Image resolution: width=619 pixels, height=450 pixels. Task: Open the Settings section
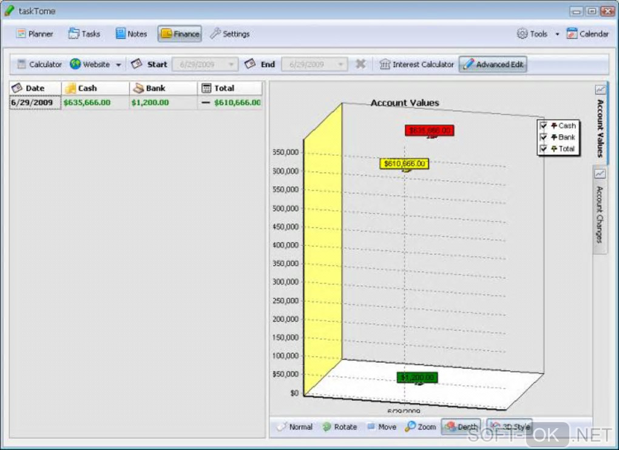230,34
